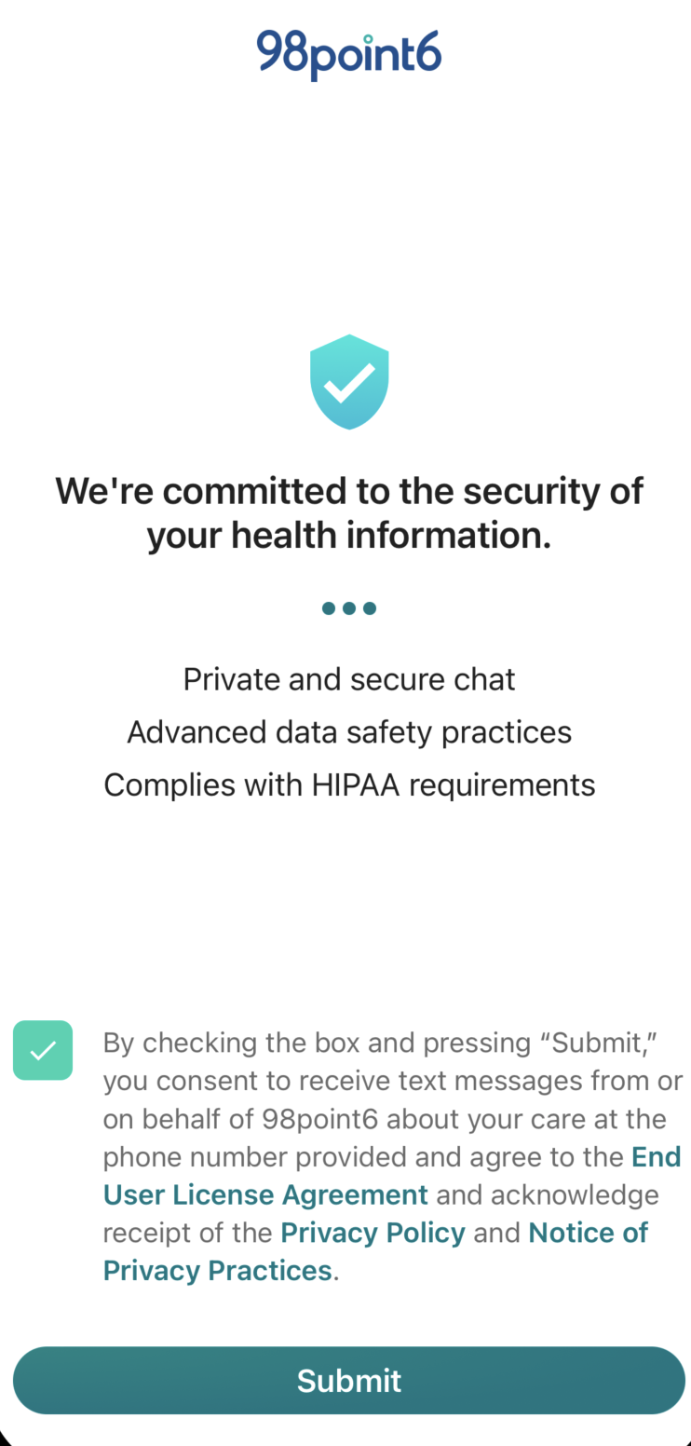Tap the first dot of the divider
Viewport: 691px width, 1446px height.
pos(329,608)
